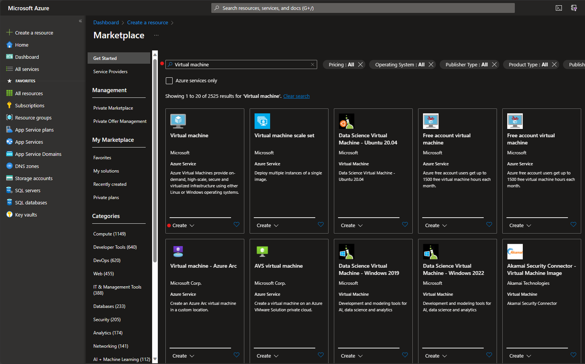This screenshot has width=585, height=364.
Task: Click the All resources grid icon
Action: (9, 93)
